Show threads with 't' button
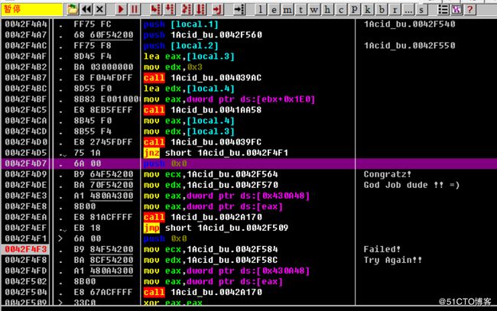 click(x=300, y=10)
